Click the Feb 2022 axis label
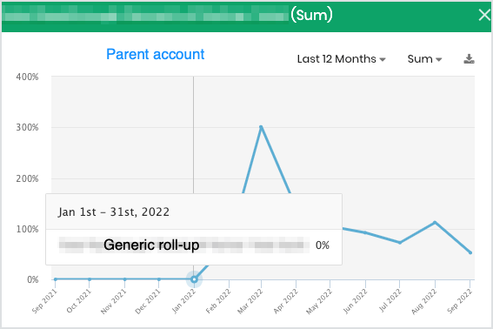Viewport: 493px width, 329px height. coord(218,301)
